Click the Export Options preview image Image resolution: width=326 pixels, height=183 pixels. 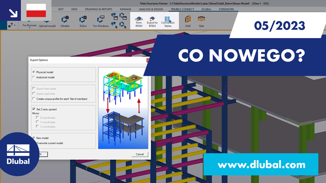(123, 108)
